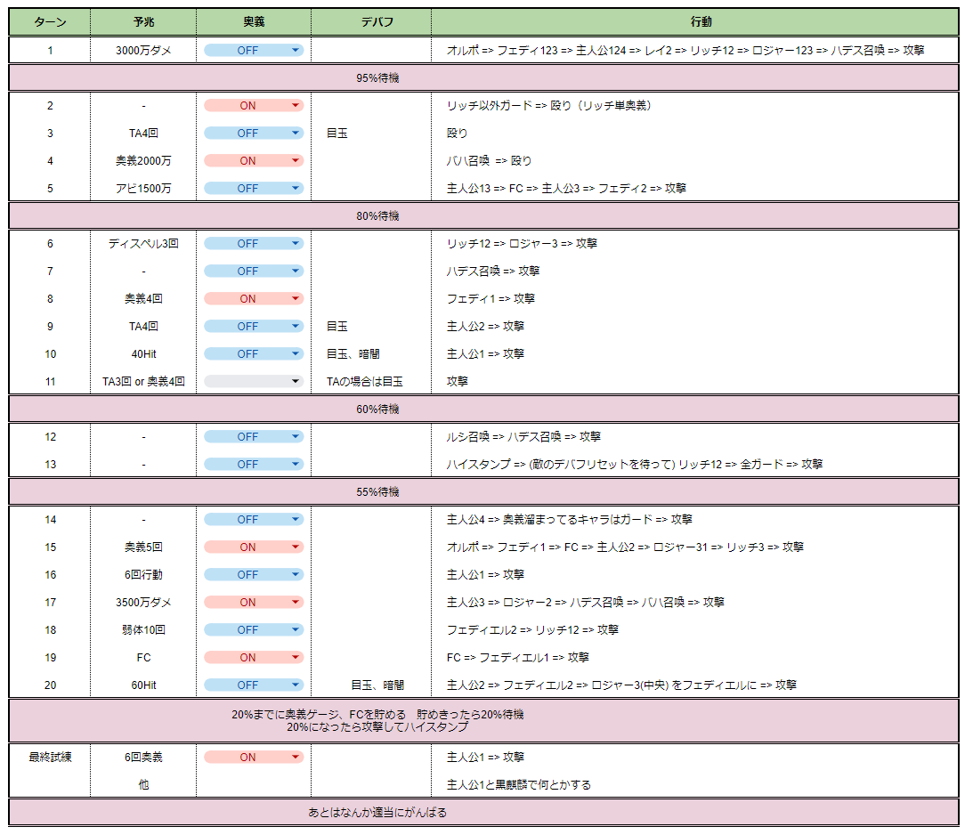Toggle the ON chip in 奥義2000万 row
965x835 pixels.
pos(254,161)
